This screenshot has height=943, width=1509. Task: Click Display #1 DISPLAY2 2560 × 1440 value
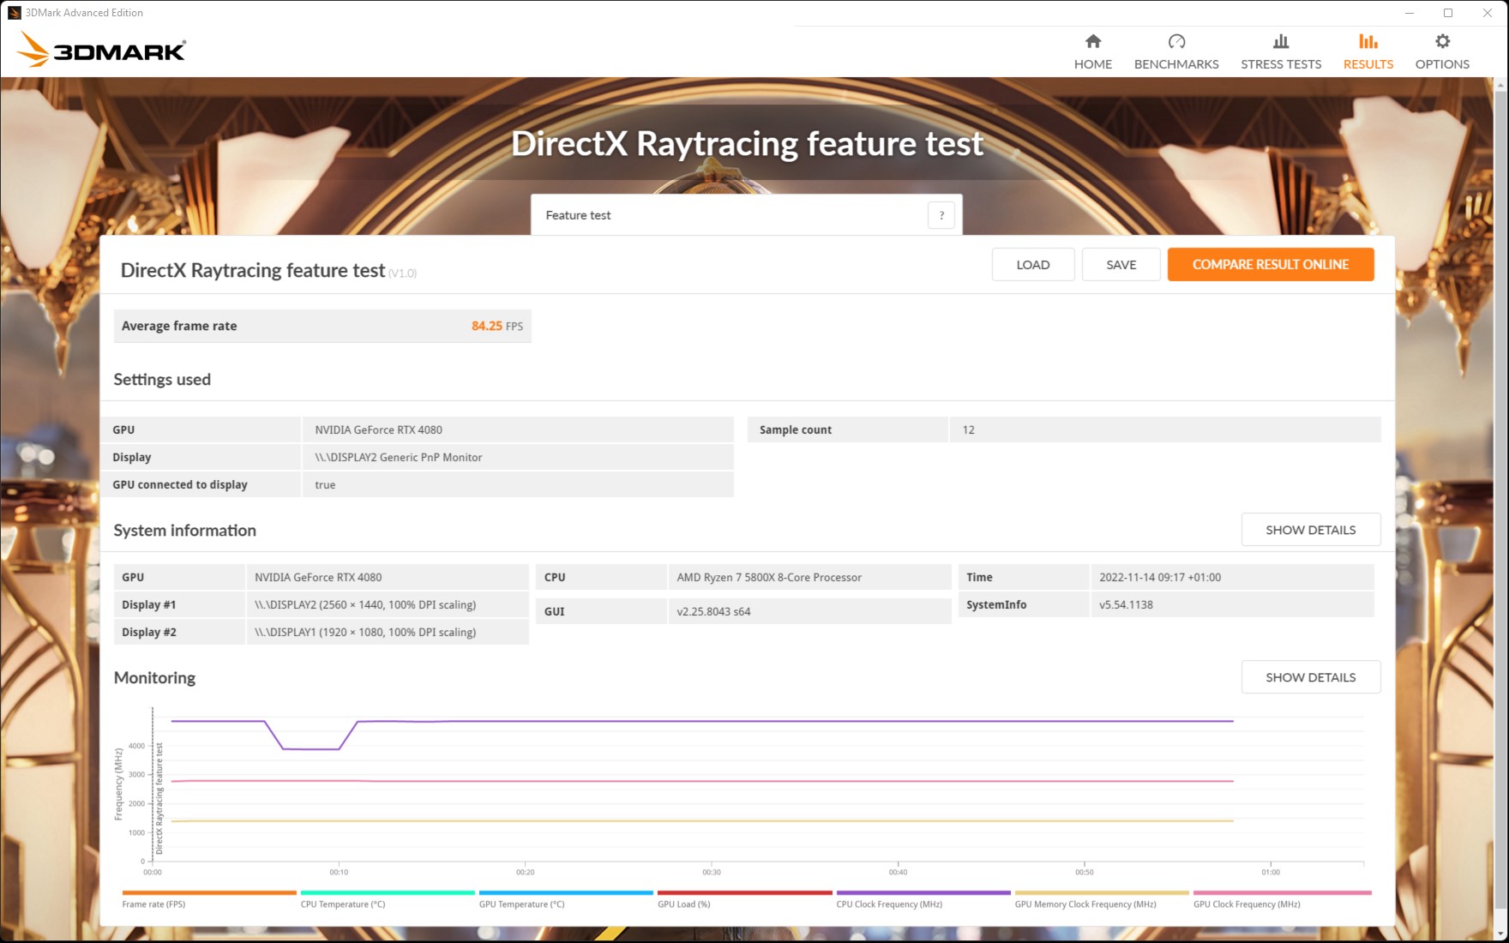click(365, 604)
